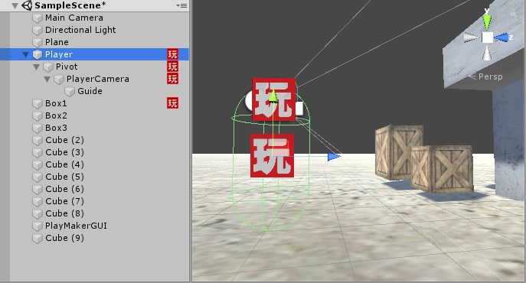
Task: Click the green Y move handle arrow
Action: tap(273, 96)
